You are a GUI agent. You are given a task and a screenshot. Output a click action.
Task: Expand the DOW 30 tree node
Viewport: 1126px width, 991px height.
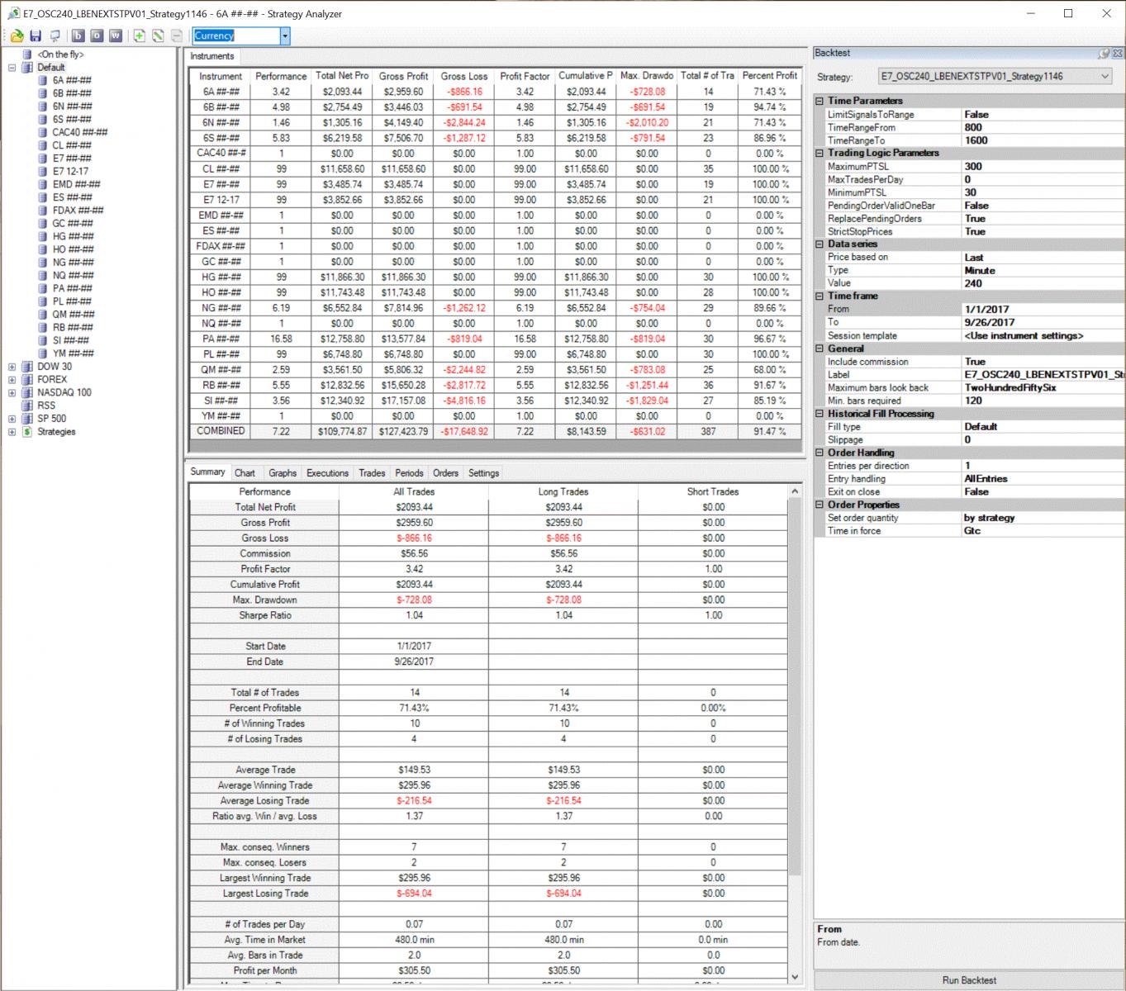(12, 367)
